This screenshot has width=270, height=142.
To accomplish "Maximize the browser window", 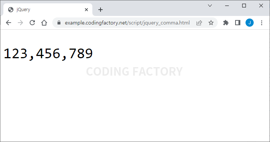I will pos(244,6).
